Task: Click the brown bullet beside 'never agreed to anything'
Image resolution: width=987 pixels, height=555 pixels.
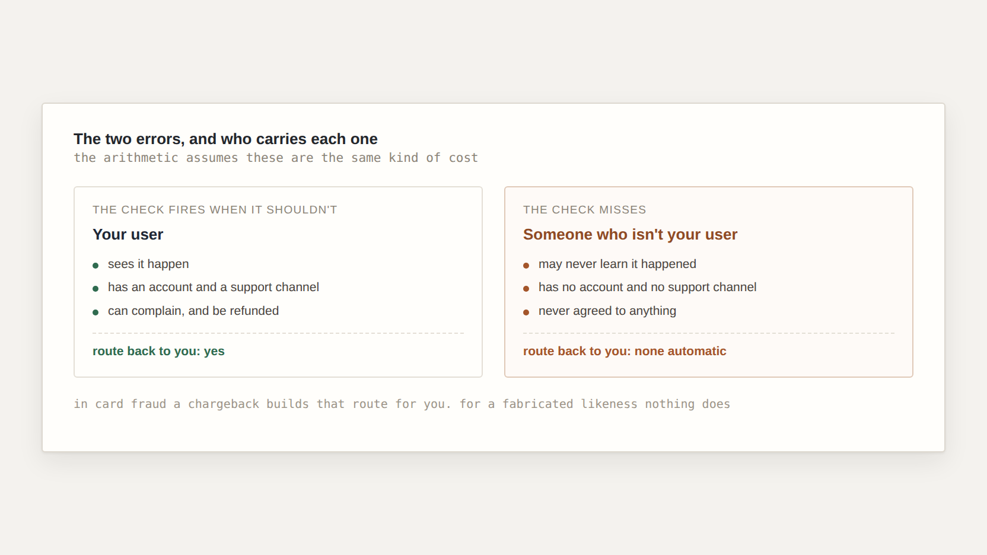Action: click(526, 312)
